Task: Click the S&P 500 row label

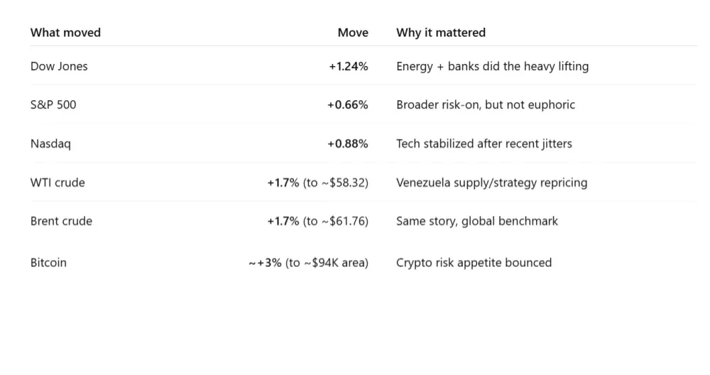Action: click(53, 105)
